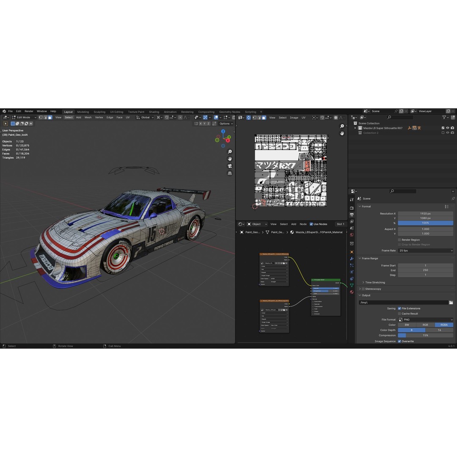Switch to the UV Editing workspace tab

pos(117,112)
